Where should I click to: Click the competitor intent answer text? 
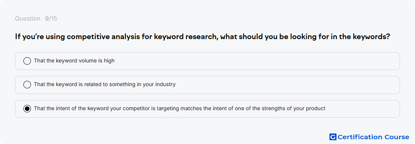(x=180, y=108)
